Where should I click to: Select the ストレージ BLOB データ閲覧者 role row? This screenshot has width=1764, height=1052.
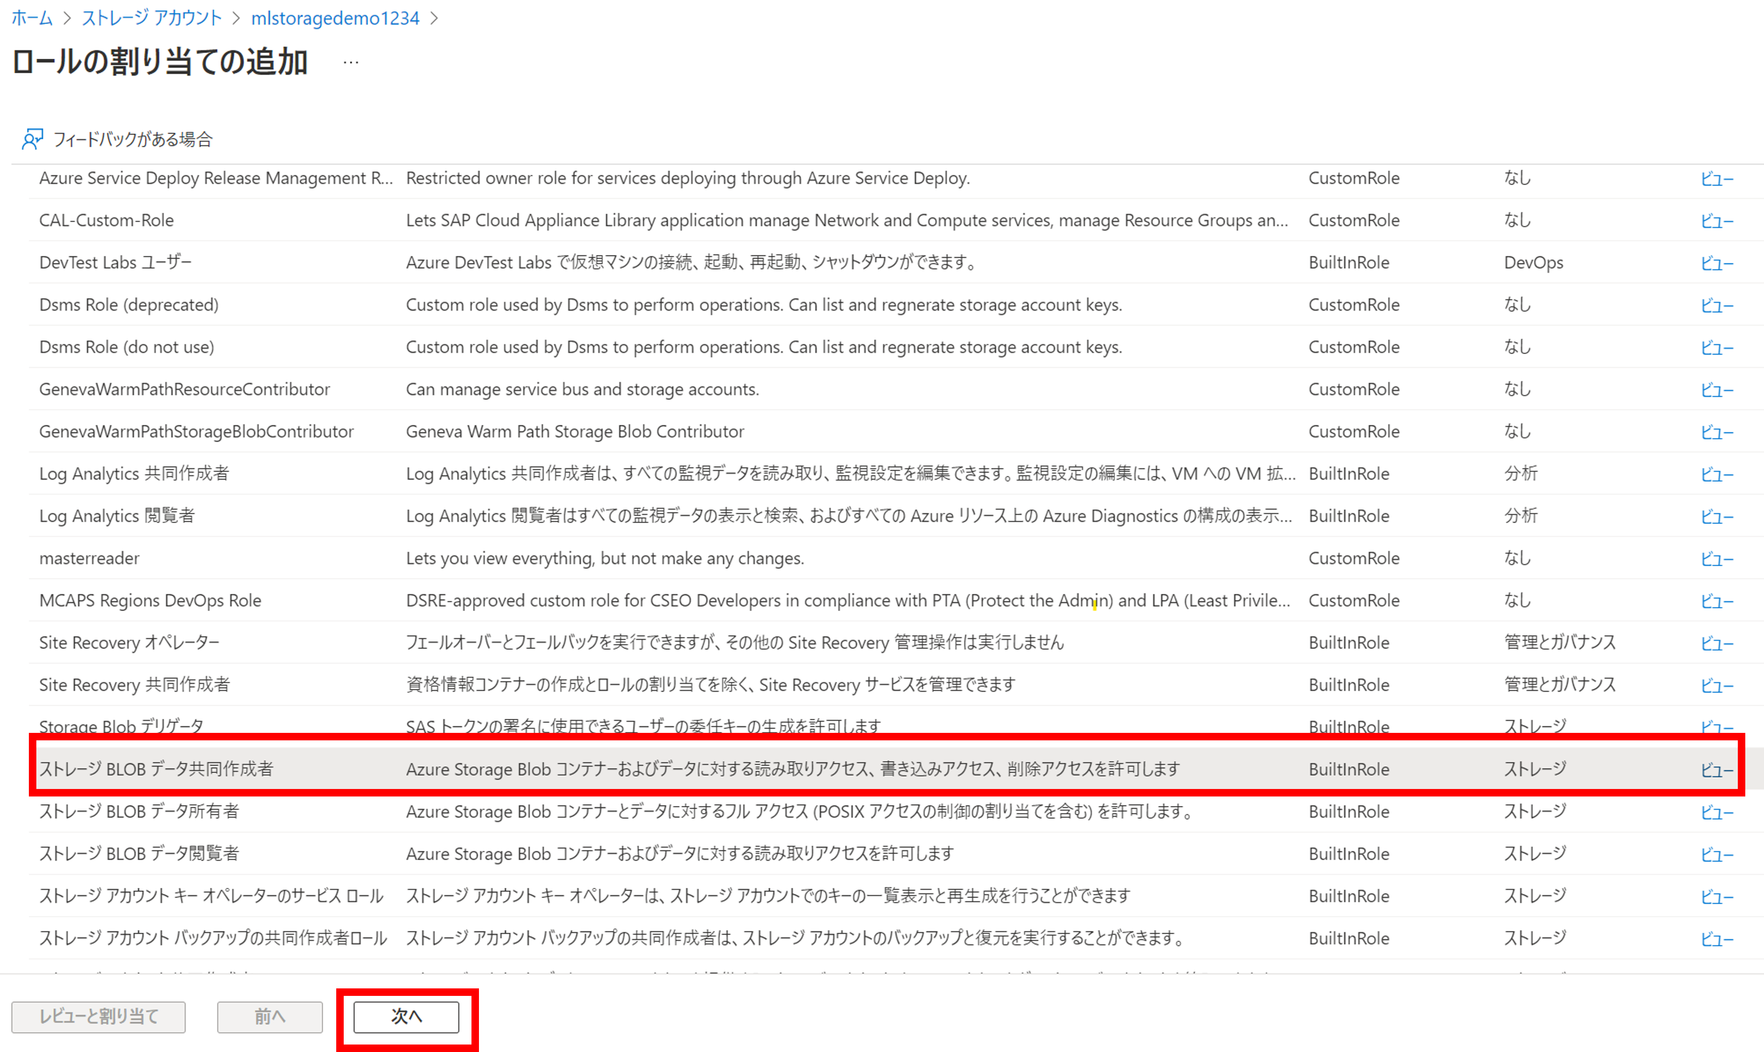click(x=139, y=854)
